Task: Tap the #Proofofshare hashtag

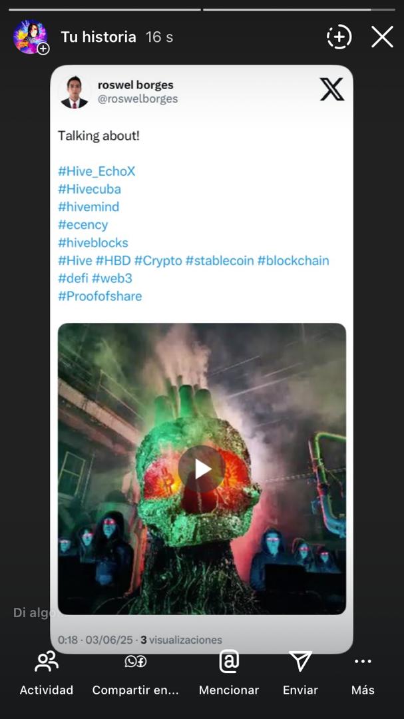Action: [x=100, y=296]
